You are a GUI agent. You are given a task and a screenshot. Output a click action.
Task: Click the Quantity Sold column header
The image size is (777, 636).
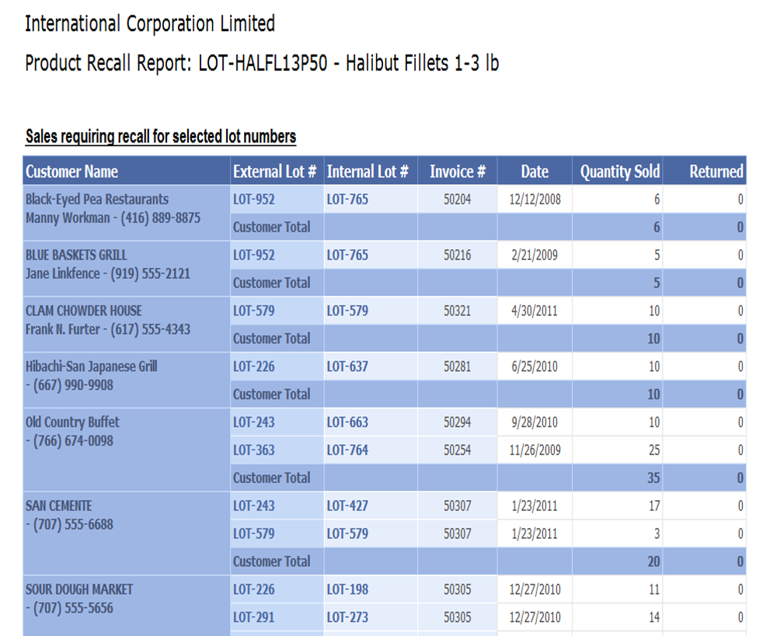[619, 172]
